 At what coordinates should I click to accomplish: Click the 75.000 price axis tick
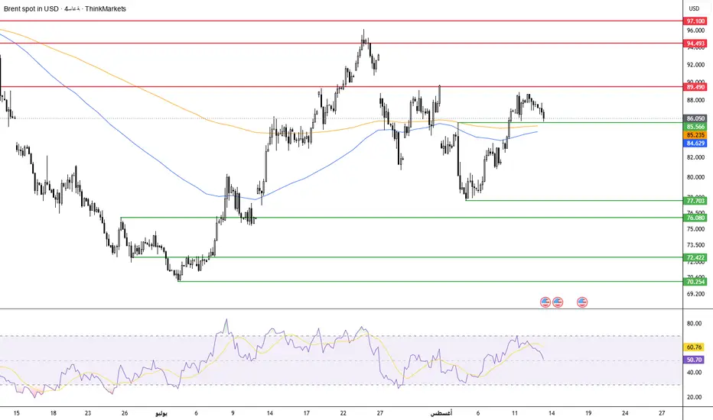pos(695,229)
